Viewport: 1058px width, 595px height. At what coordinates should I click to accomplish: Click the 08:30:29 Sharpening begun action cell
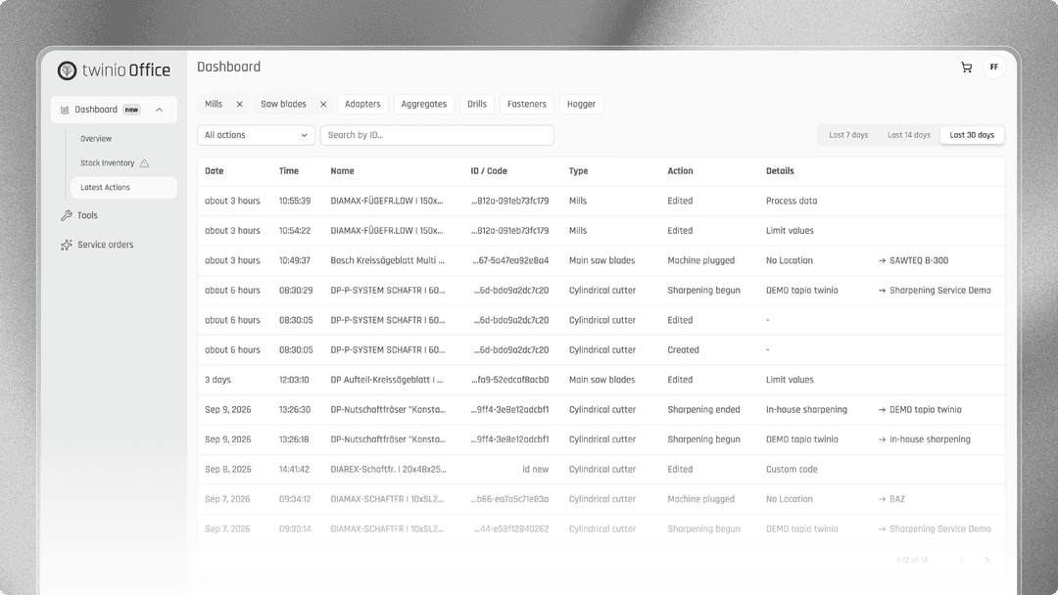(703, 291)
